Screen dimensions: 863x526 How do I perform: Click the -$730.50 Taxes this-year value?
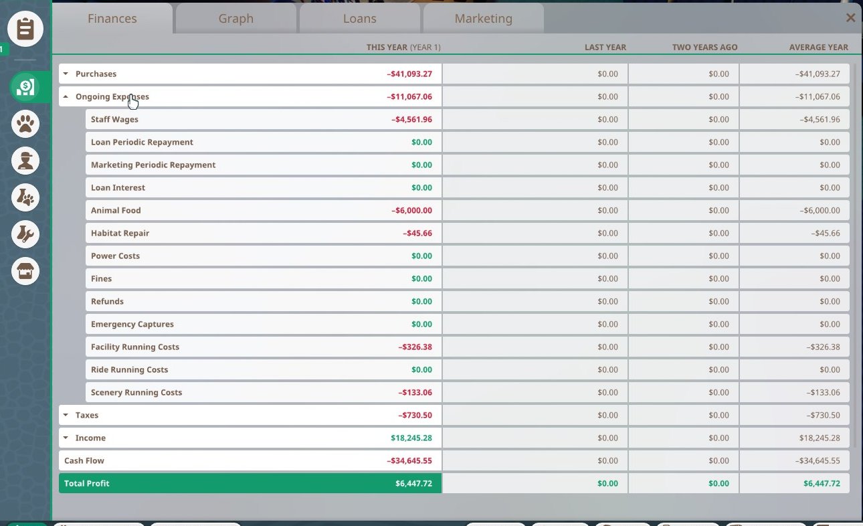[x=415, y=415]
